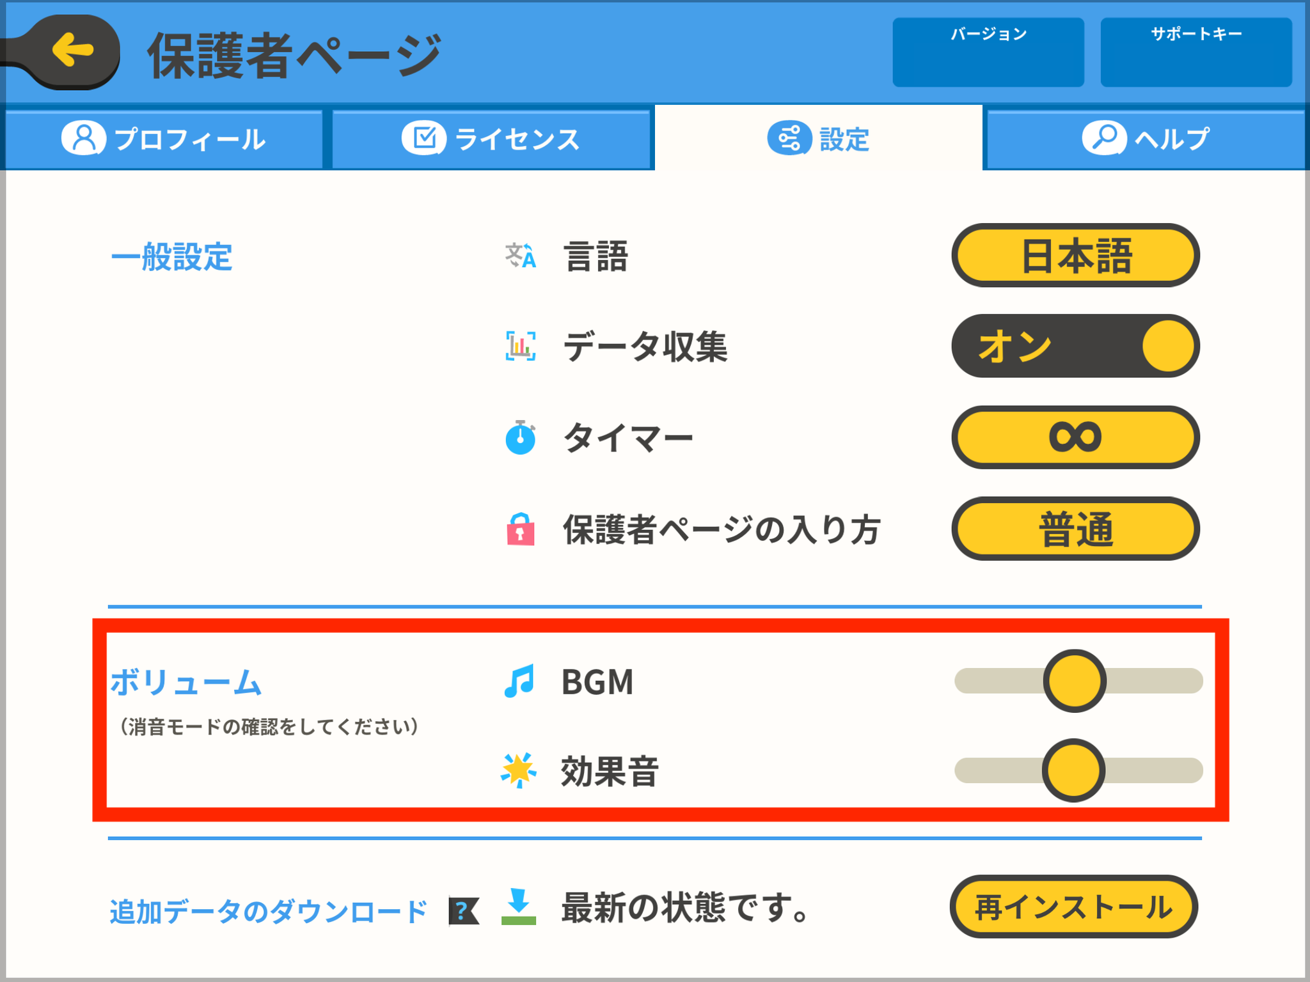Go to the ヘルプ tab
Screen dimensions: 1310x982
pyautogui.click(x=1145, y=139)
